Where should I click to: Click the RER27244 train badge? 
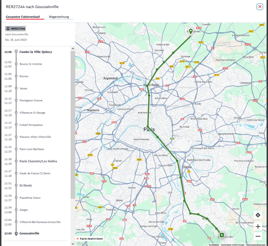click(x=16, y=28)
